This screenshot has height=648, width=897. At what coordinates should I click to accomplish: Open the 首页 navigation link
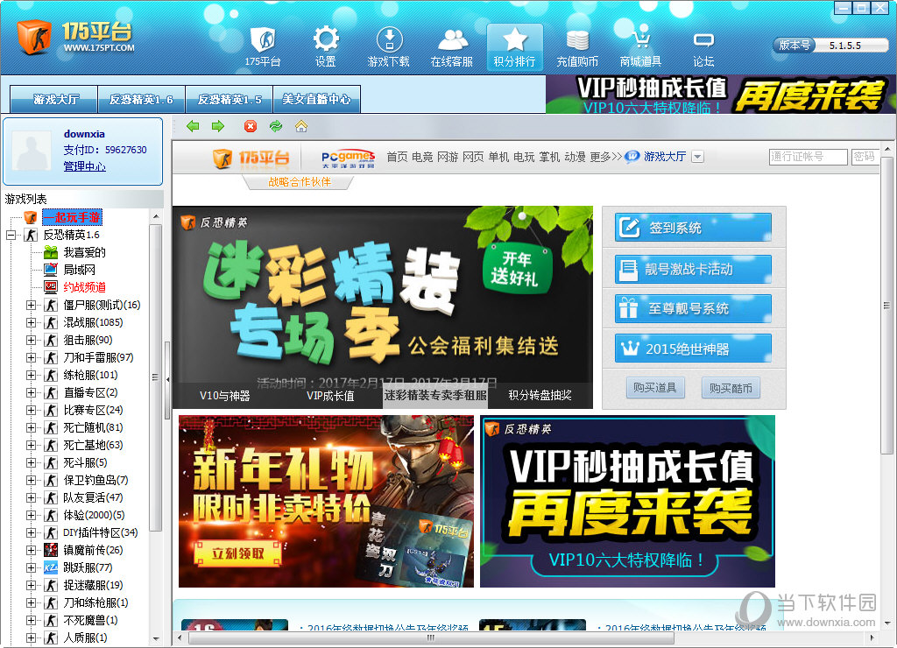(397, 157)
